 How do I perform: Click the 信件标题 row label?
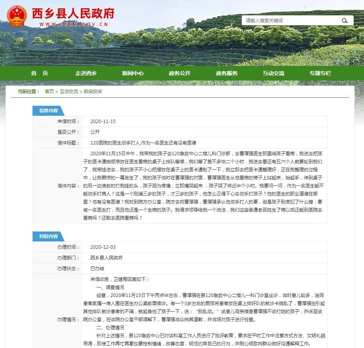tap(69, 143)
